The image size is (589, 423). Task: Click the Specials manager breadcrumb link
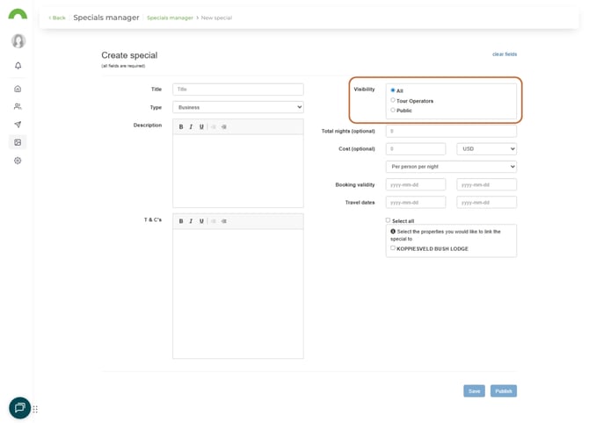[170, 18]
